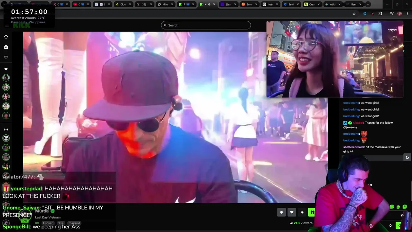Open second followed channel avatar in sidebar
Image resolution: width=412 pixels, height=232 pixels.
click(x=6, y=87)
